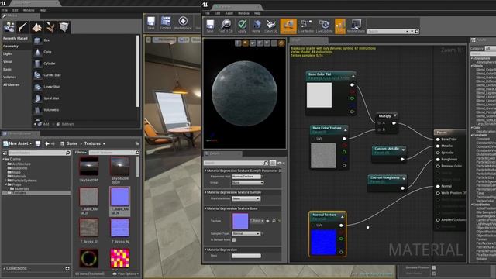The width and height of the screenshot is (496, 279).
Task: Collapse Material Expression Texture Sample section
Action: click(205, 192)
